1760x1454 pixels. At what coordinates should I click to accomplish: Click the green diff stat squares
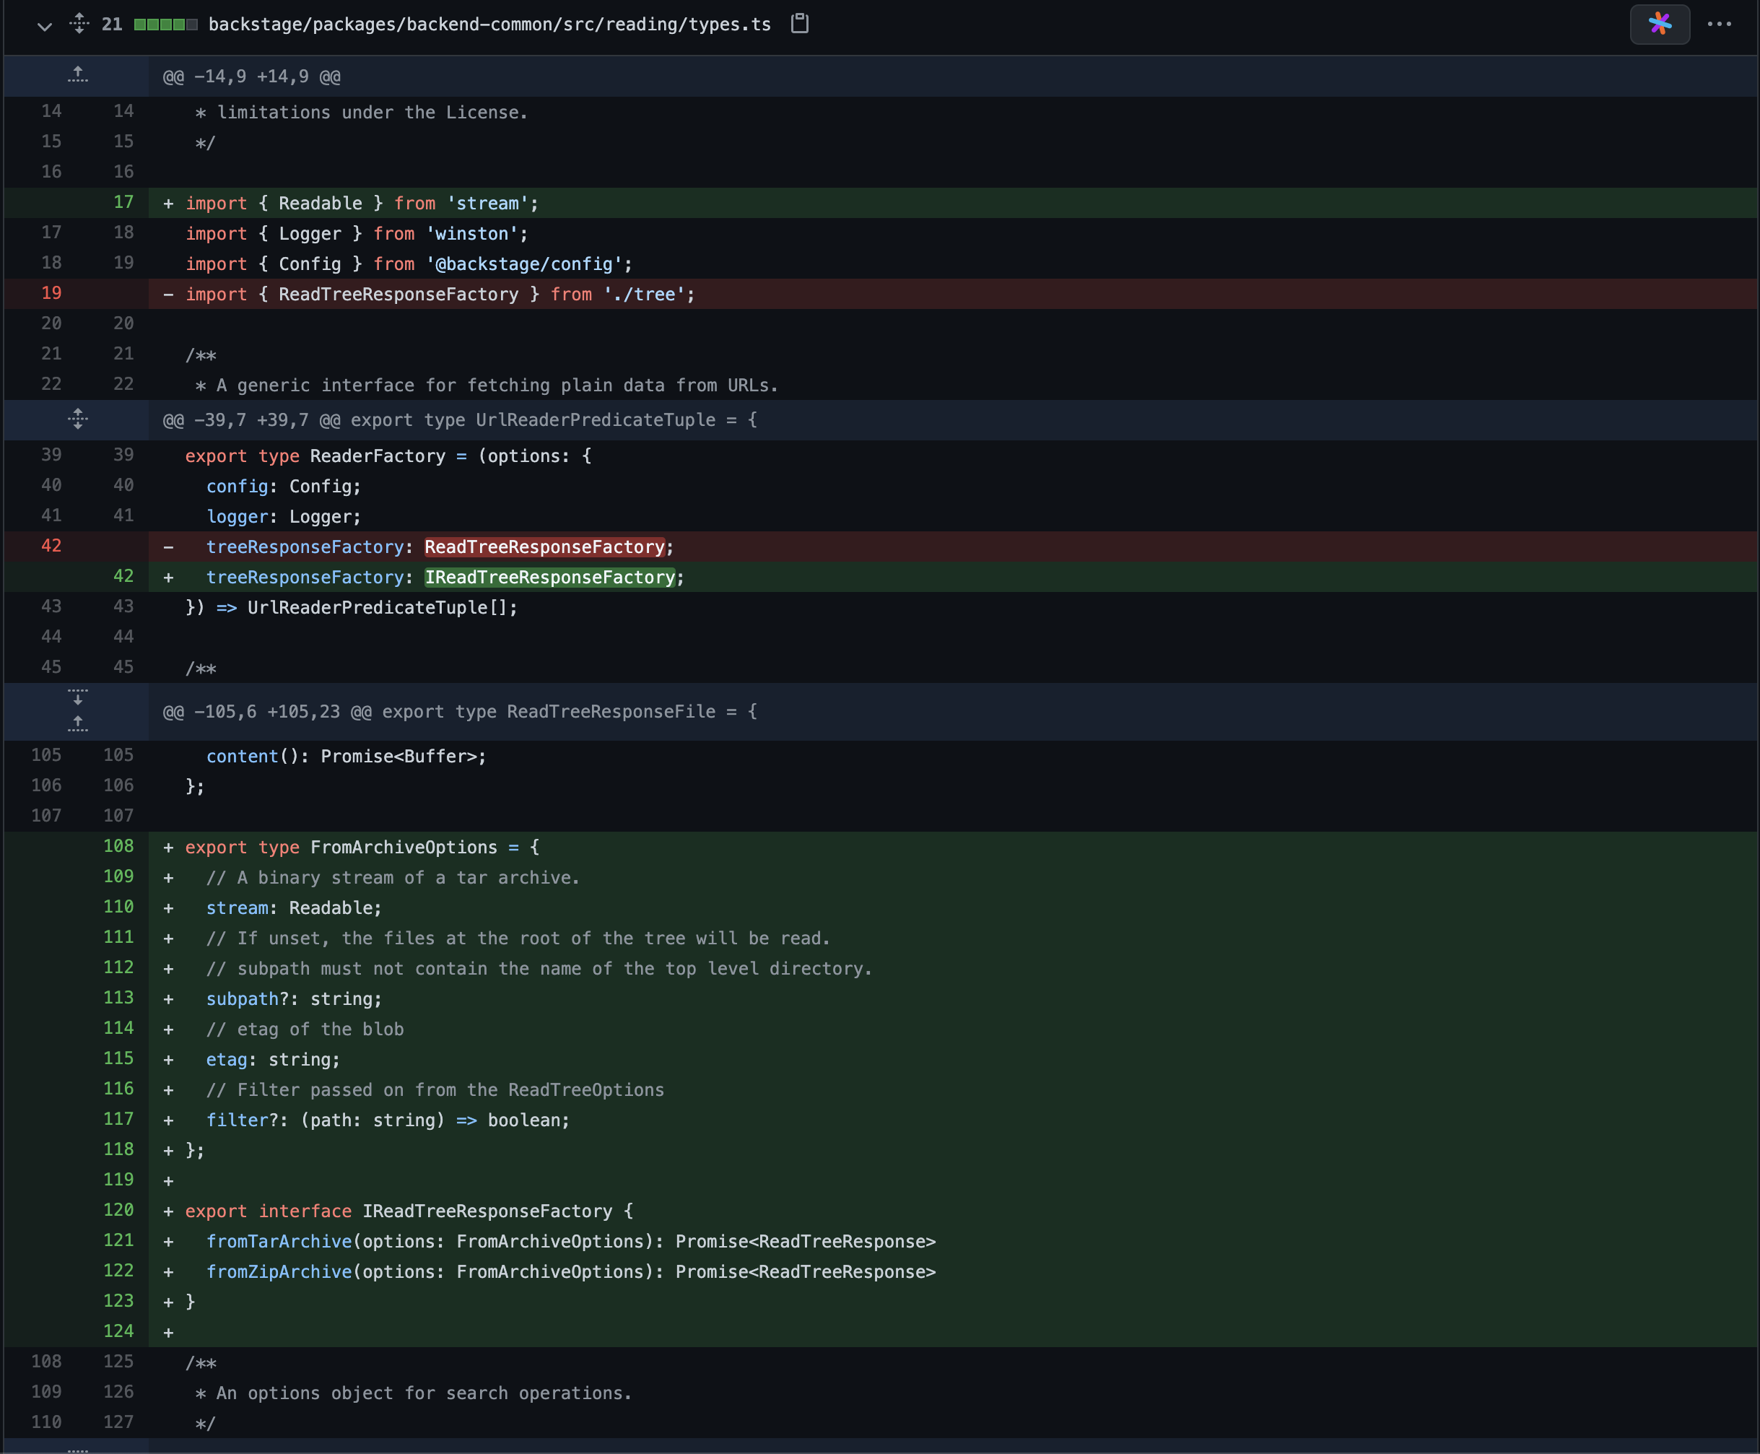(165, 25)
